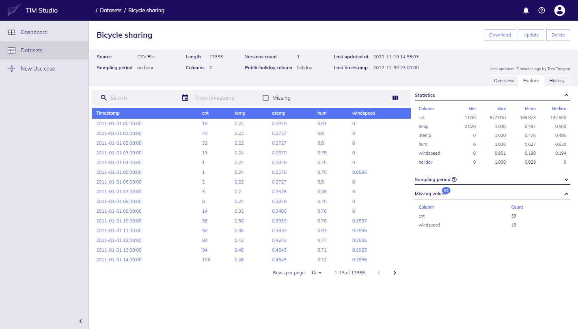Select the Explore tab
578x329 pixels.
click(x=531, y=81)
